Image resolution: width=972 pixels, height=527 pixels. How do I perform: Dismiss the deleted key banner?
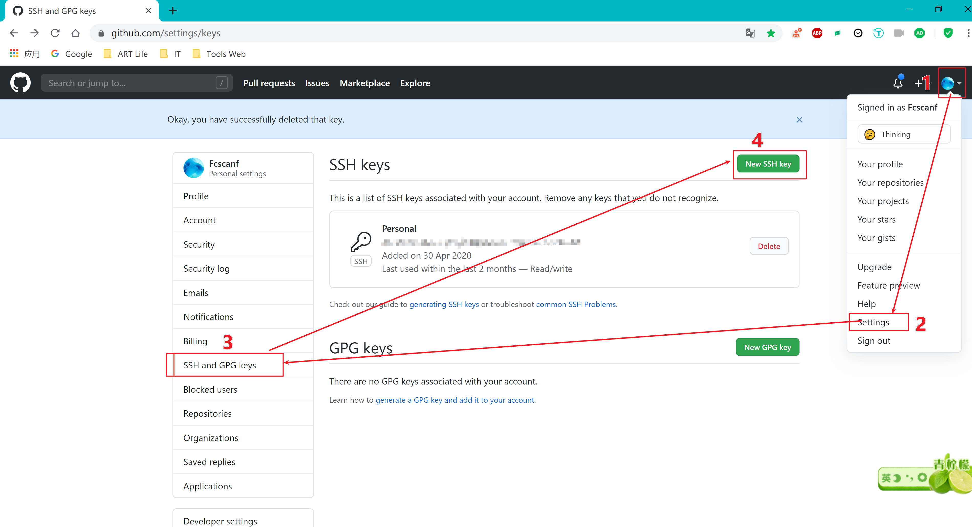point(799,119)
